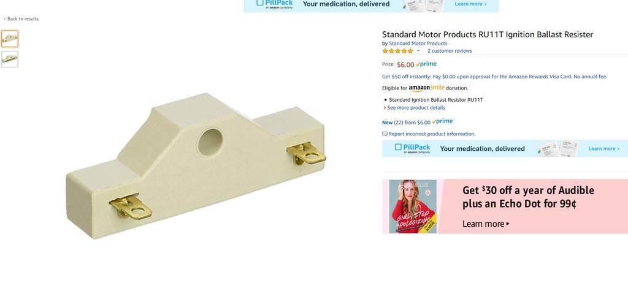The height and width of the screenshot is (299, 628).
Task: Select the first product thumbnail image
Action: pyautogui.click(x=10, y=39)
